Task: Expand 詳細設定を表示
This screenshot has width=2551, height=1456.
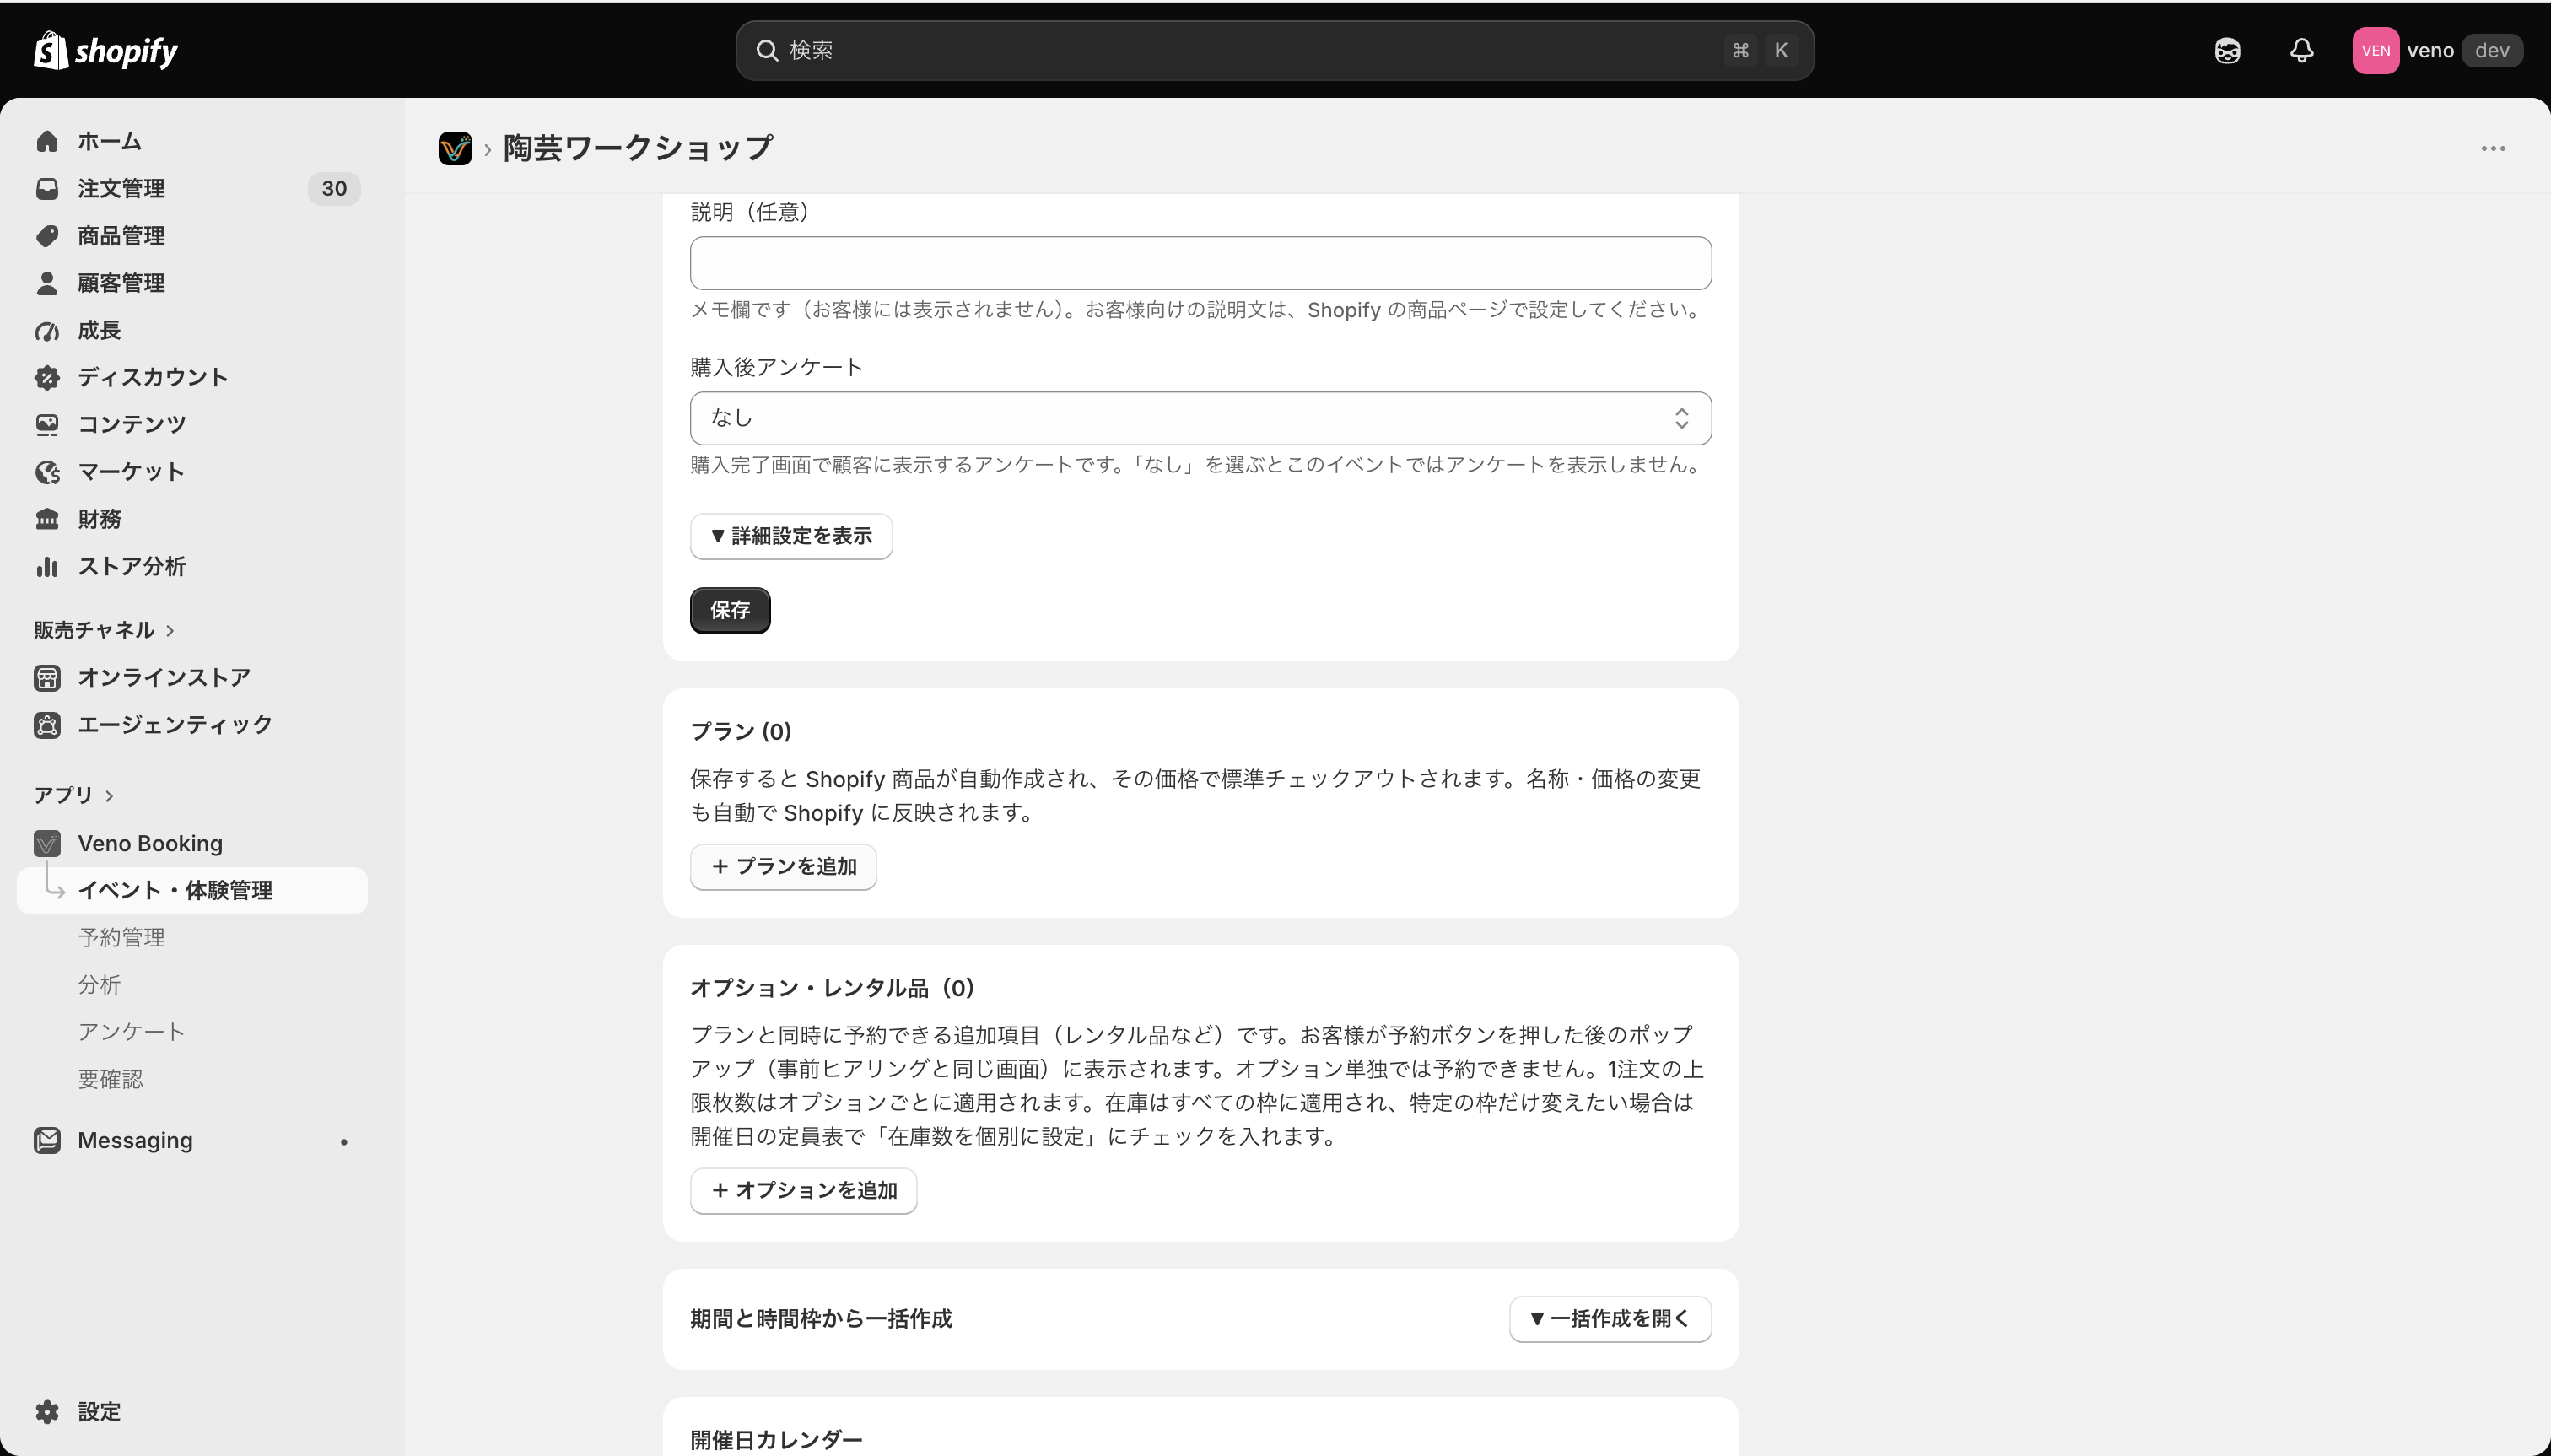Action: tap(791, 536)
